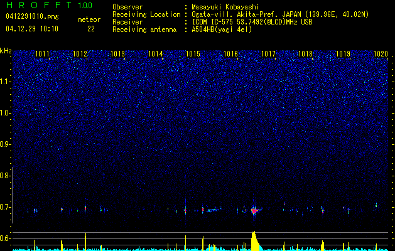The image size is (395, 251).
Task: Click the 1017 time marker
Action: [x=268, y=54]
